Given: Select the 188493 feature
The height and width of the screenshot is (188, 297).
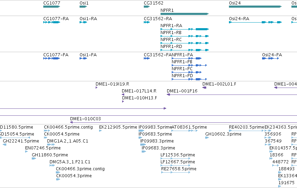Looking at the screenshot, I should (280, 172).
